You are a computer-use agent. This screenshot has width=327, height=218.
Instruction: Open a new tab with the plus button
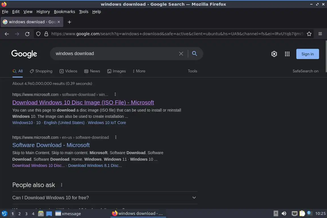point(70,22)
